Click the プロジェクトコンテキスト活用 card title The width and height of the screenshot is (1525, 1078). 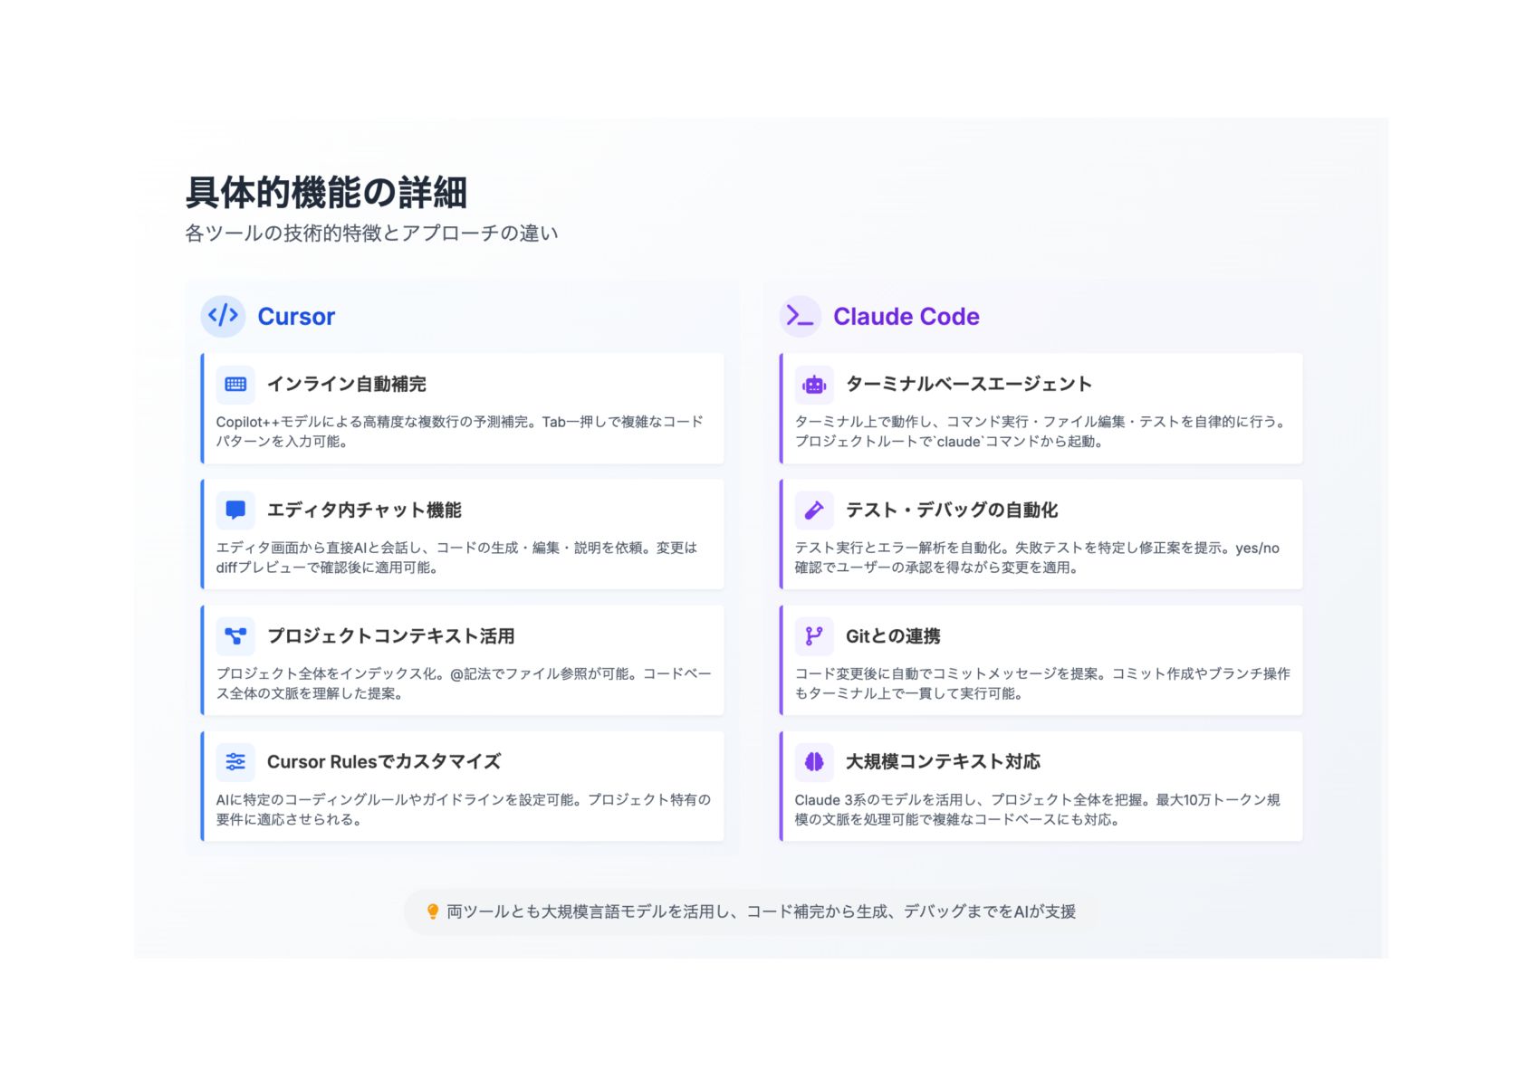tap(390, 635)
